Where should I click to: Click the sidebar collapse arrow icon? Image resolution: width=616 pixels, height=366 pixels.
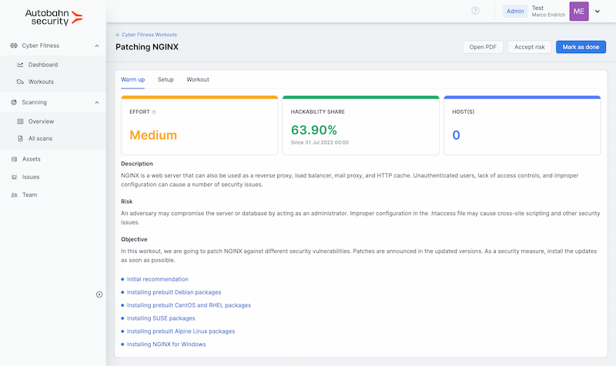coord(99,294)
